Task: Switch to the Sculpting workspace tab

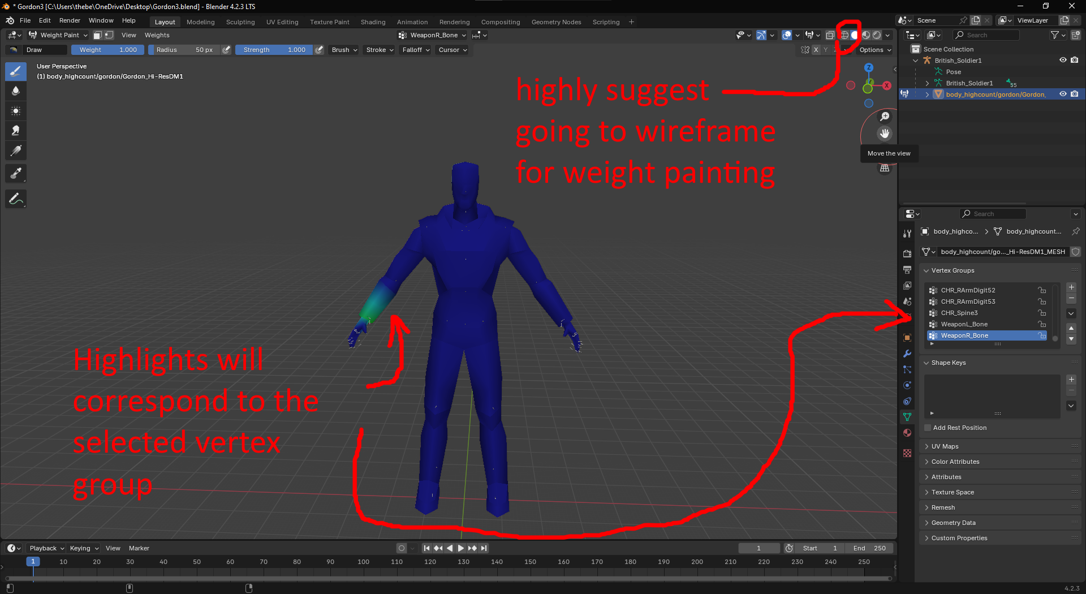Action: 240,22
